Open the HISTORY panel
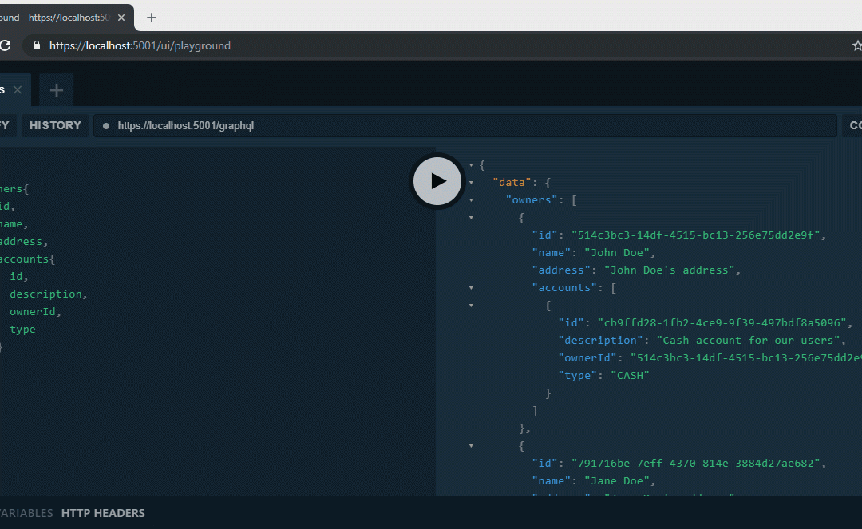Screen dimensions: 862x529 (55, 125)
